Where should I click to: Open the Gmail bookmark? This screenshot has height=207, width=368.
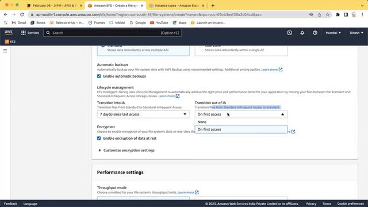point(19,22)
